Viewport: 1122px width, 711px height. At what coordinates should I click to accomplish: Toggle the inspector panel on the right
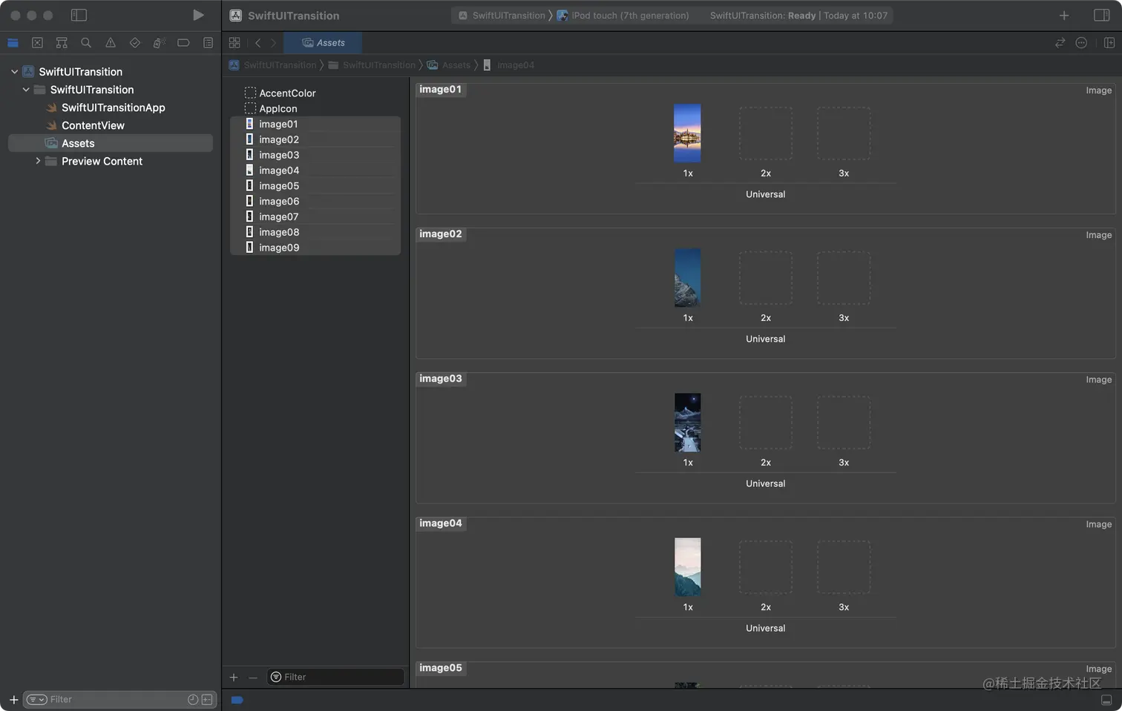[1102, 16]
